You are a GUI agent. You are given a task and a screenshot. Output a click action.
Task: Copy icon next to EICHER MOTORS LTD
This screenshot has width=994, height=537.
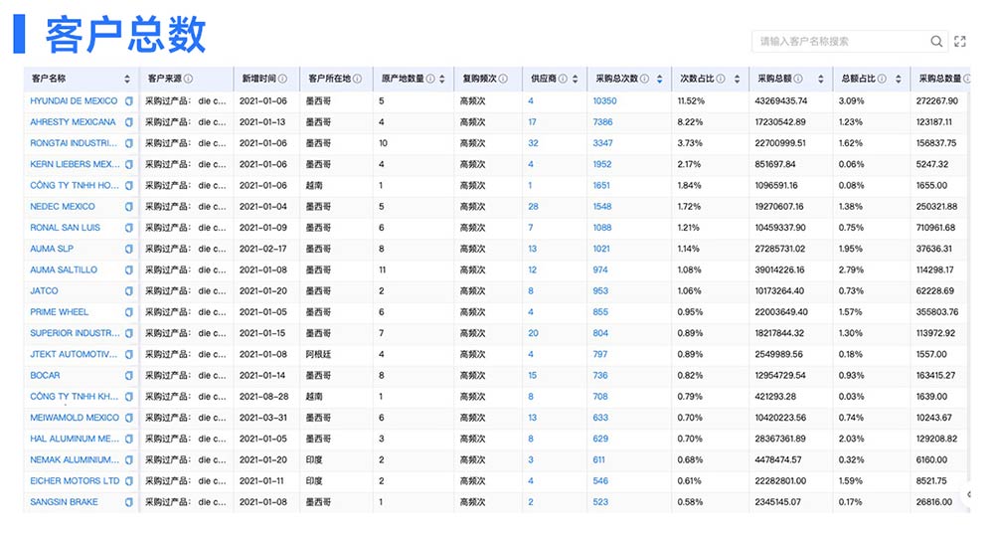coord(128,481)
